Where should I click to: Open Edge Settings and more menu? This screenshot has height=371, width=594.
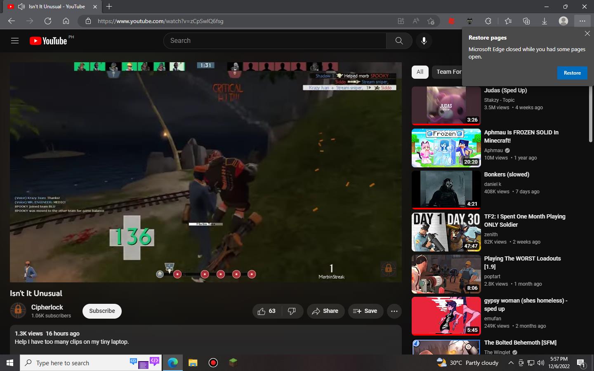click(x=582, y=21)
